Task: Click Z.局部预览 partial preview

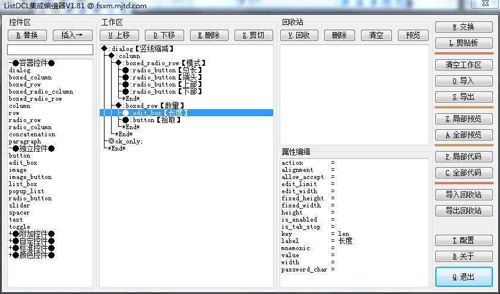Action: [464, 119]
